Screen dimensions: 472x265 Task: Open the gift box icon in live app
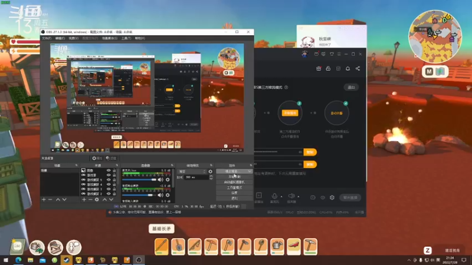(x=319, y=68)
